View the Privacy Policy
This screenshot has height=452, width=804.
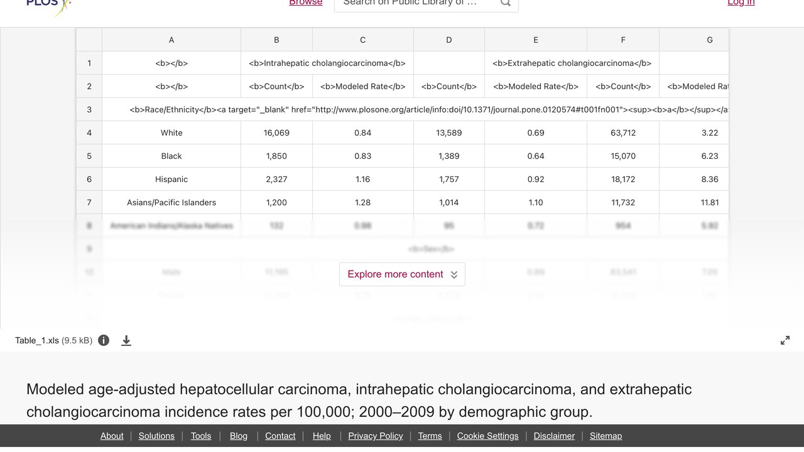click(x=376, y=436)
